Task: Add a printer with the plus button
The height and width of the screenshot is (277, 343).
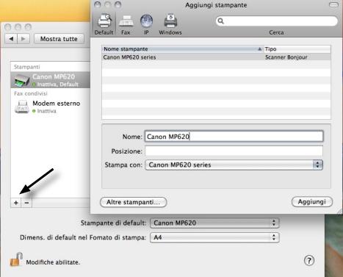Action: click(x=16, y=203)
